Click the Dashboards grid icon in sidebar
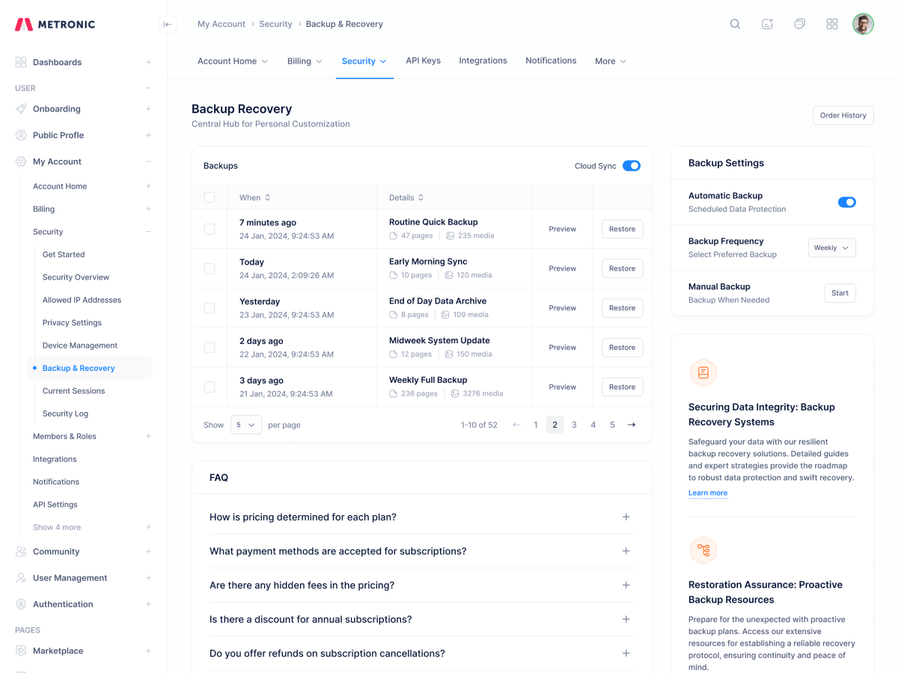The width and height of the screenshot is (898, 673). click(x=21, y=62)
